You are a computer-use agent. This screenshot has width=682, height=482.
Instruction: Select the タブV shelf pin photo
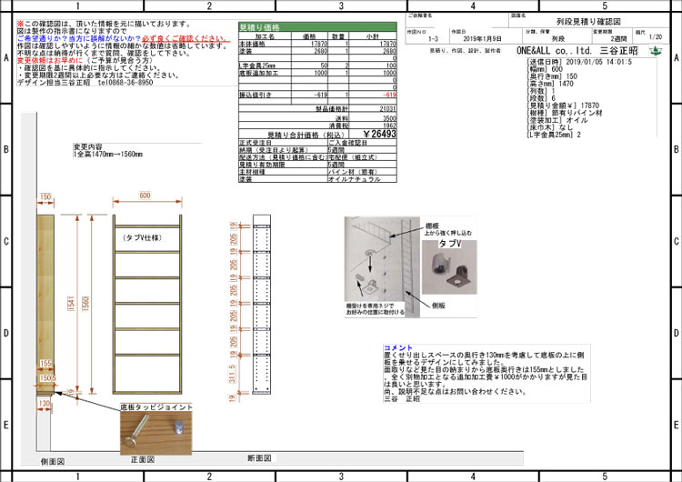tap(449, 267)
